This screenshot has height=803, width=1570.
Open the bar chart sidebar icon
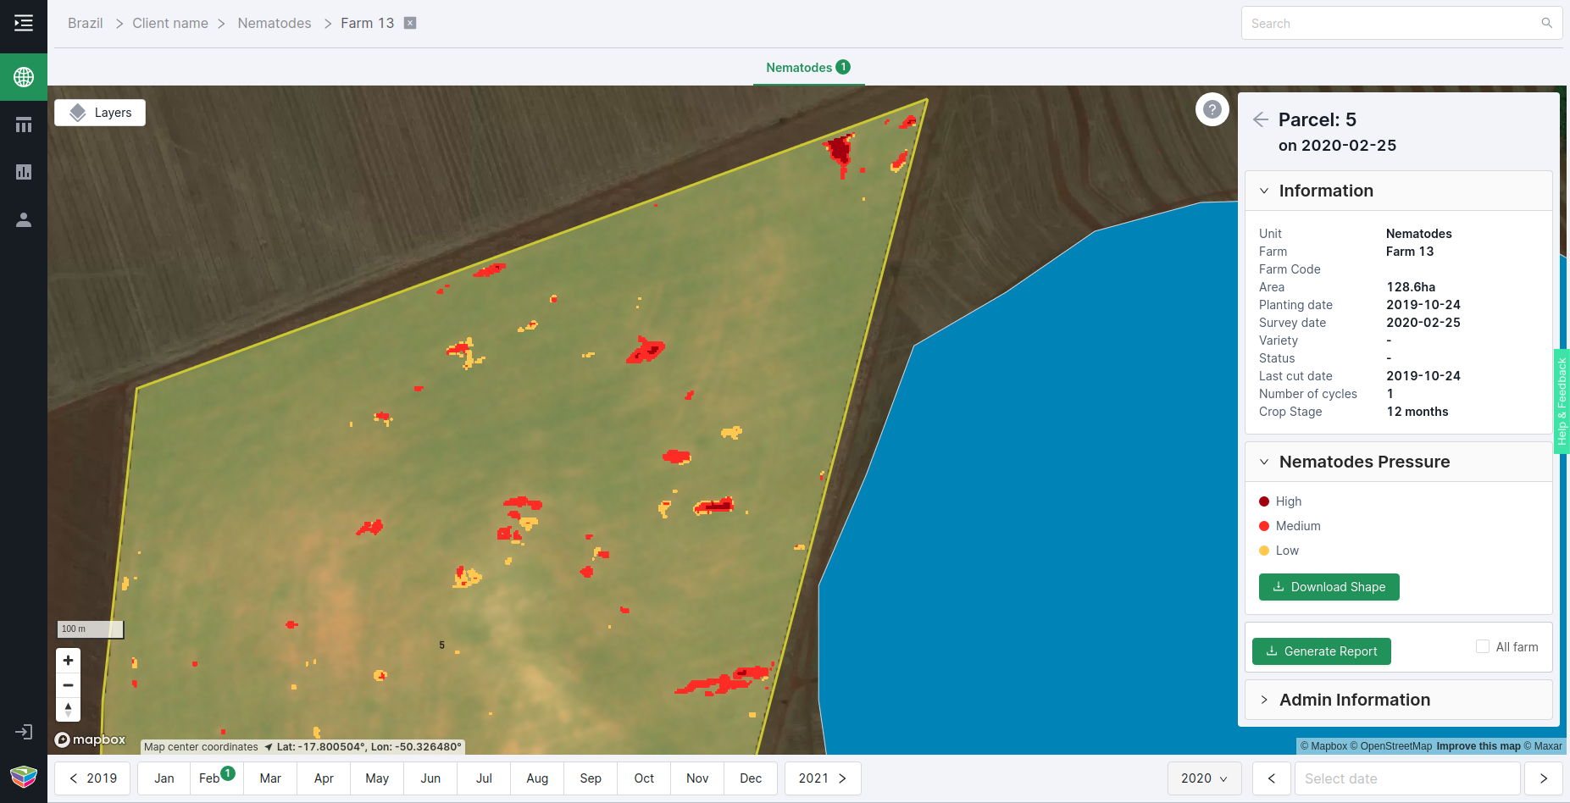pyautogui.click(x=24, y=172)
